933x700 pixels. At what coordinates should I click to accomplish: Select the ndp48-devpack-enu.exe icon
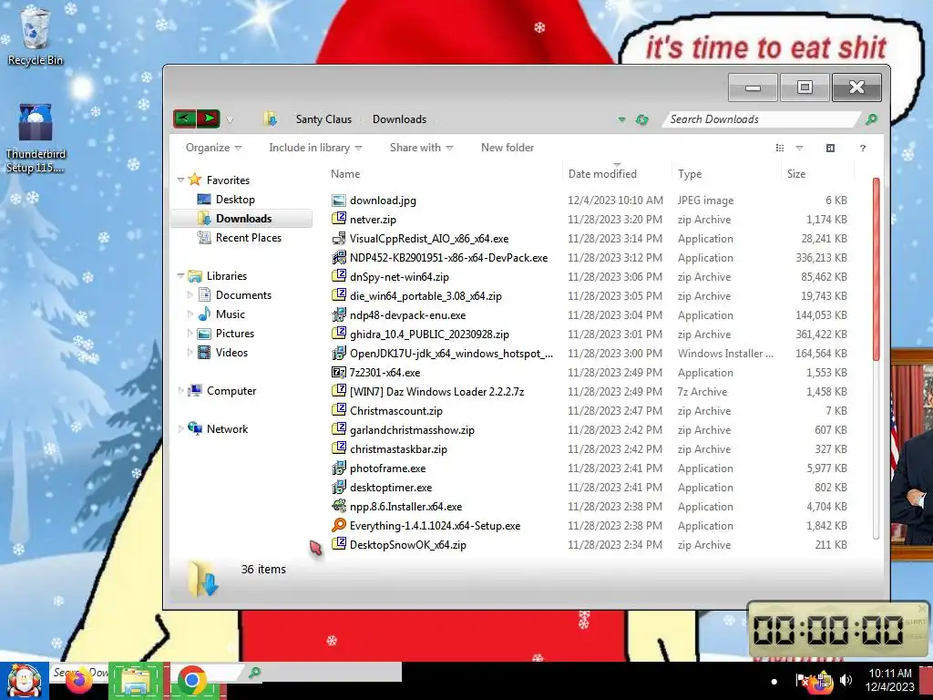coord(339,314)
